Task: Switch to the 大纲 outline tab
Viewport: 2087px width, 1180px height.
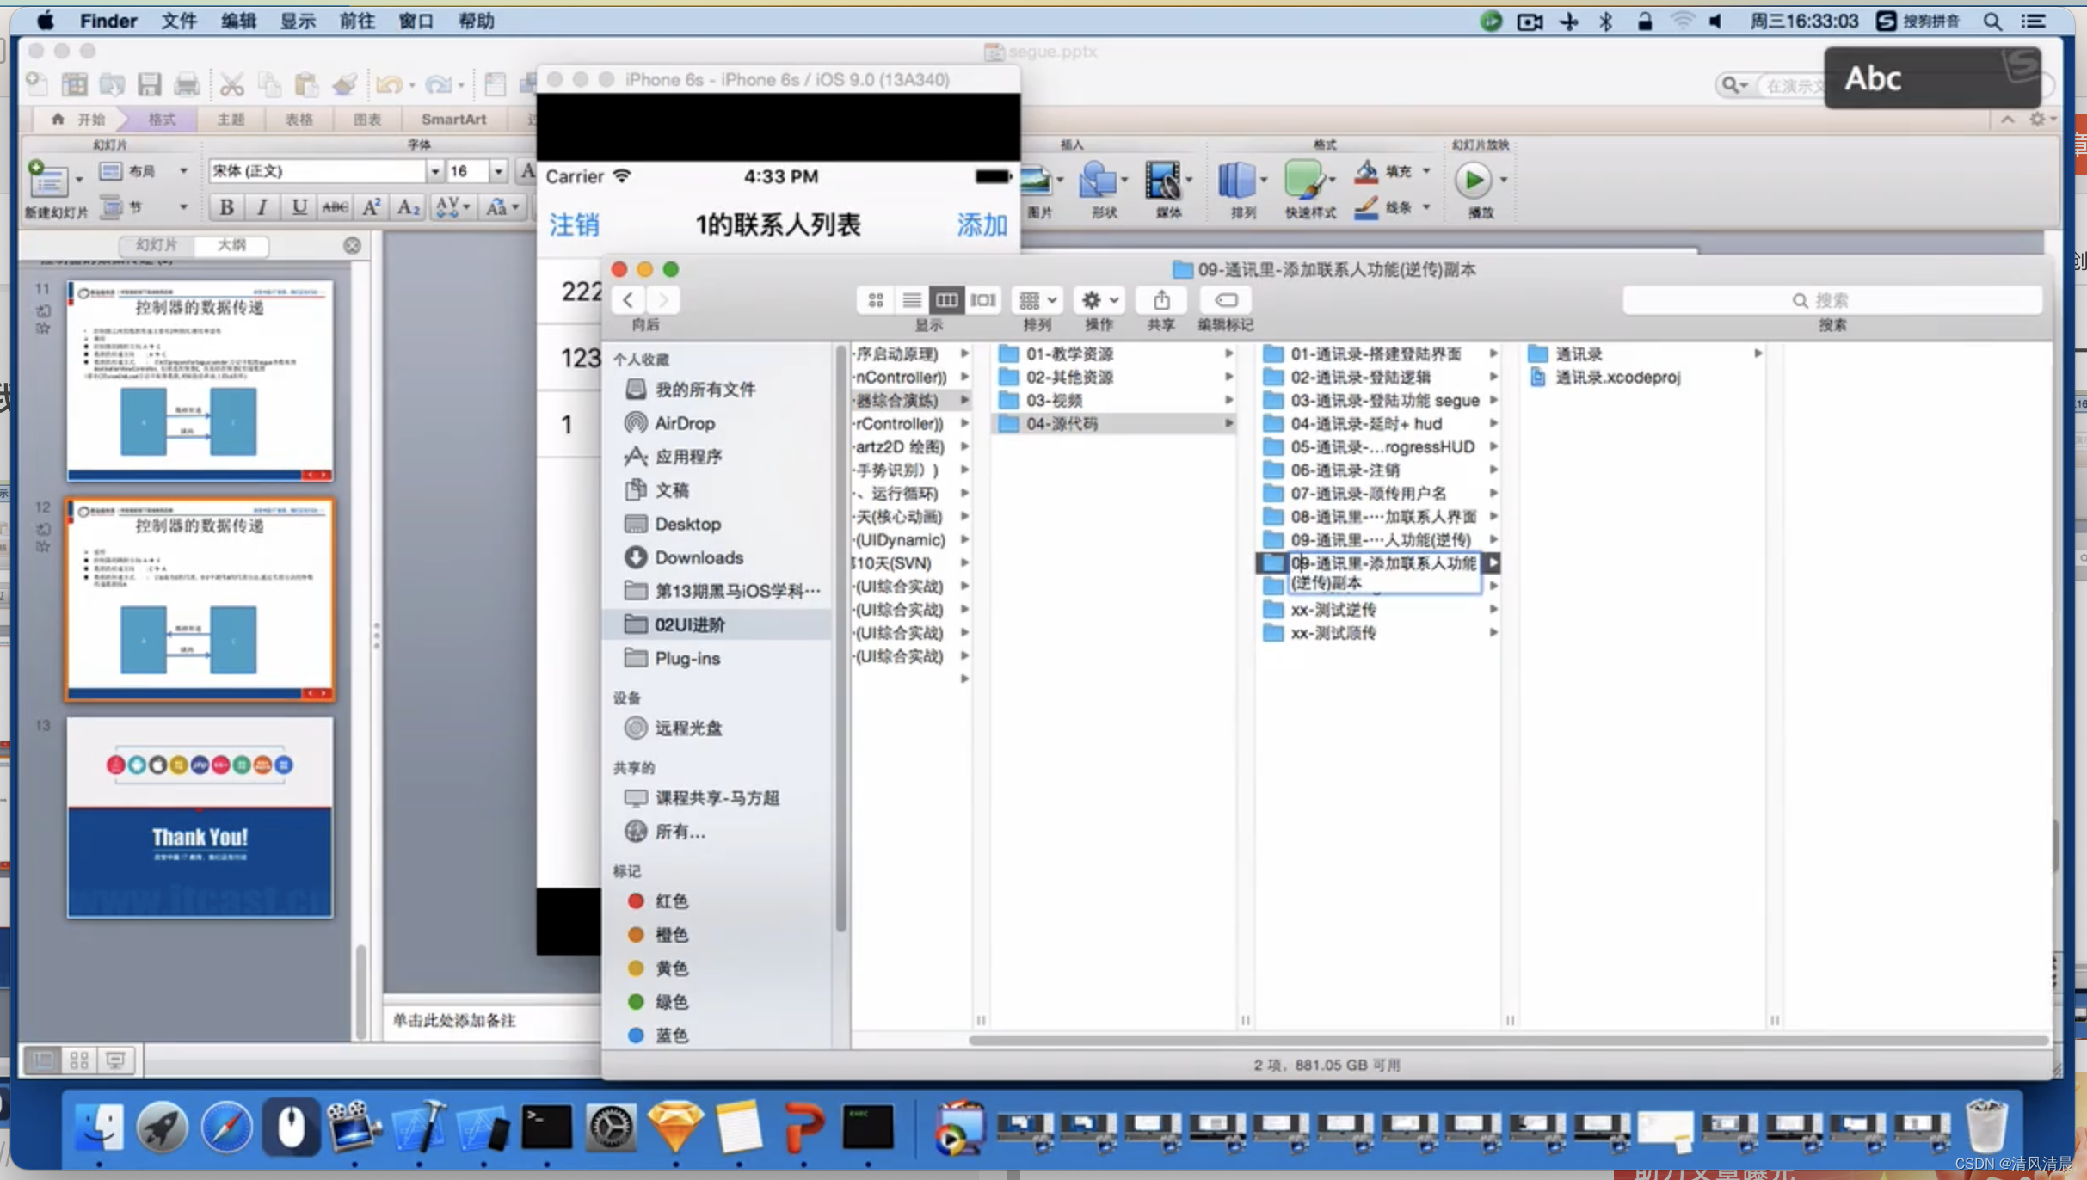Action: pos(231,245)
